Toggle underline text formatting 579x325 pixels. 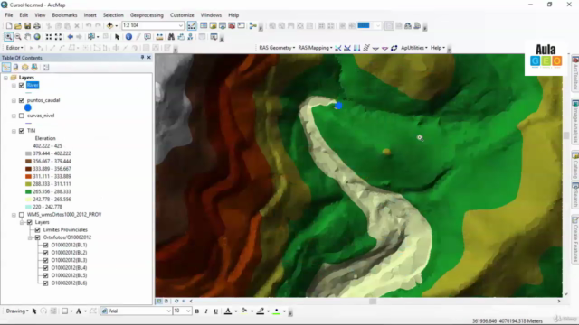(215, 311)
